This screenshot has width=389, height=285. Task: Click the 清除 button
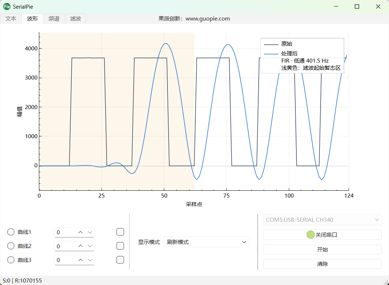pos(322,264)
